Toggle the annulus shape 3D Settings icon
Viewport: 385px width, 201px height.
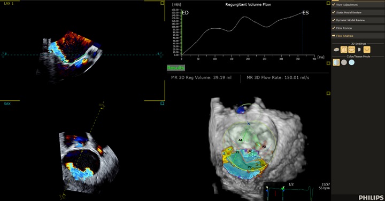click(352, 50)
